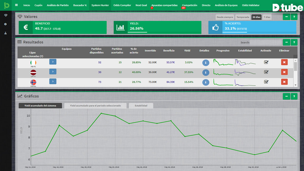This screenshot has width=304, height=171.
Task: Click the flask icon in the left sidebar
Action: click(5, 33)
